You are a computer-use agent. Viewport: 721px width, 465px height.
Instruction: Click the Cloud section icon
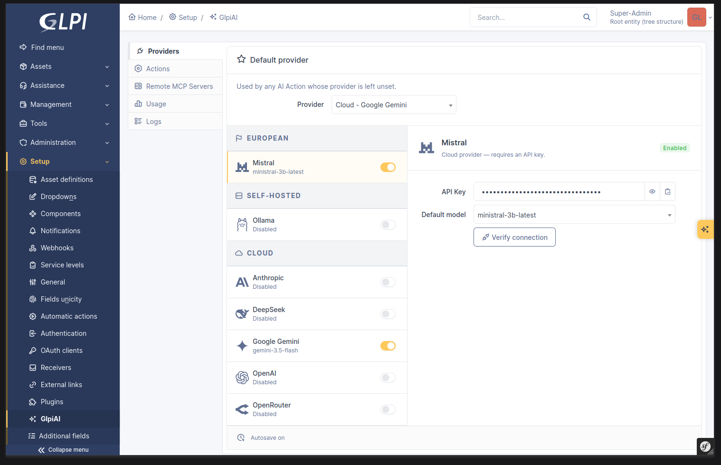pos(239,253)
